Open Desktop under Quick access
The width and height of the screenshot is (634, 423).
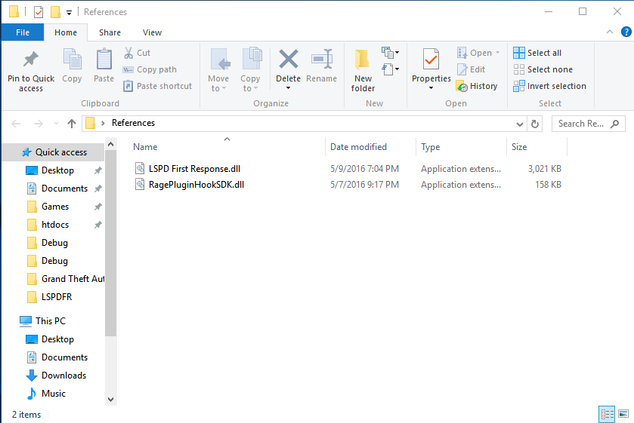coord(57,170)
